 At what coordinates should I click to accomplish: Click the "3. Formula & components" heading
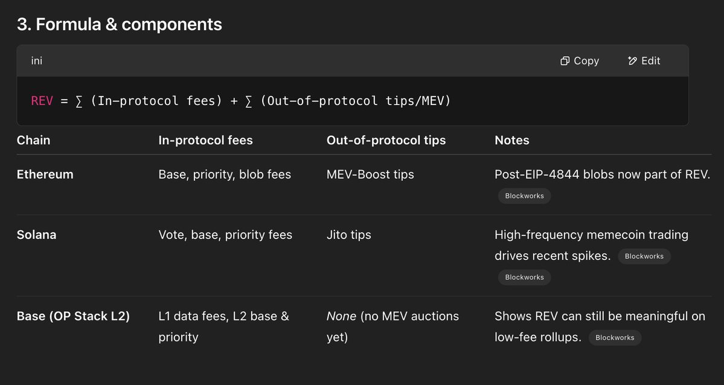(x=119, y=25)
